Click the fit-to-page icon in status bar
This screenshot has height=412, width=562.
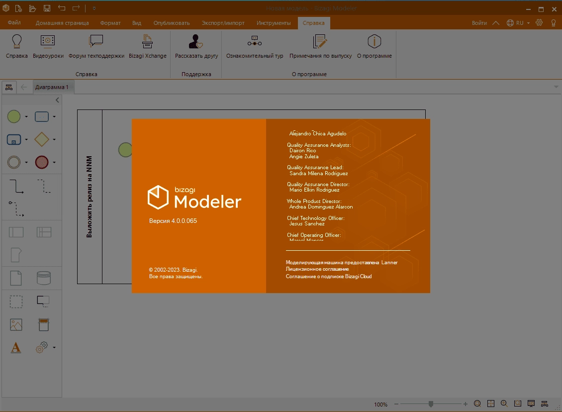pos(518,404)
